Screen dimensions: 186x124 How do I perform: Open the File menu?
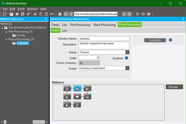click(5, 9)
